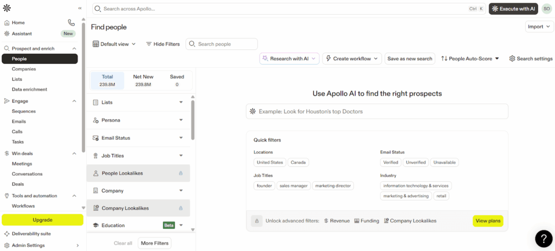Collapse the sidebar with double chevron icon

[x=80, y=8]
